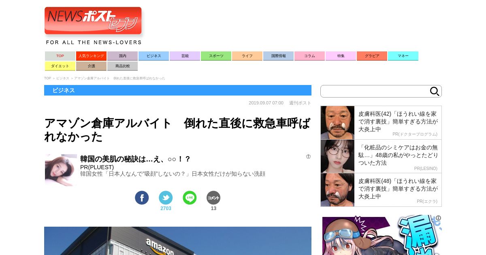This screenshot has height=255, width=486.
Task: Select the ビジネス navigation tab
Action: (x=153, y=56)
